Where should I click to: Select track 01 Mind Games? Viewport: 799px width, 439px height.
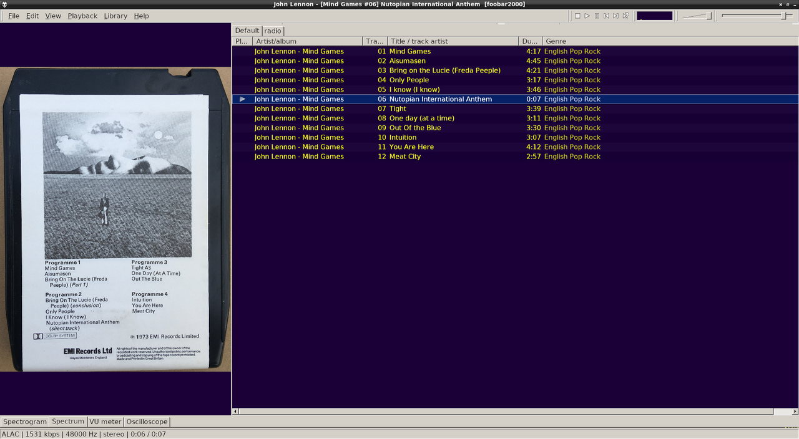point(515,51)
